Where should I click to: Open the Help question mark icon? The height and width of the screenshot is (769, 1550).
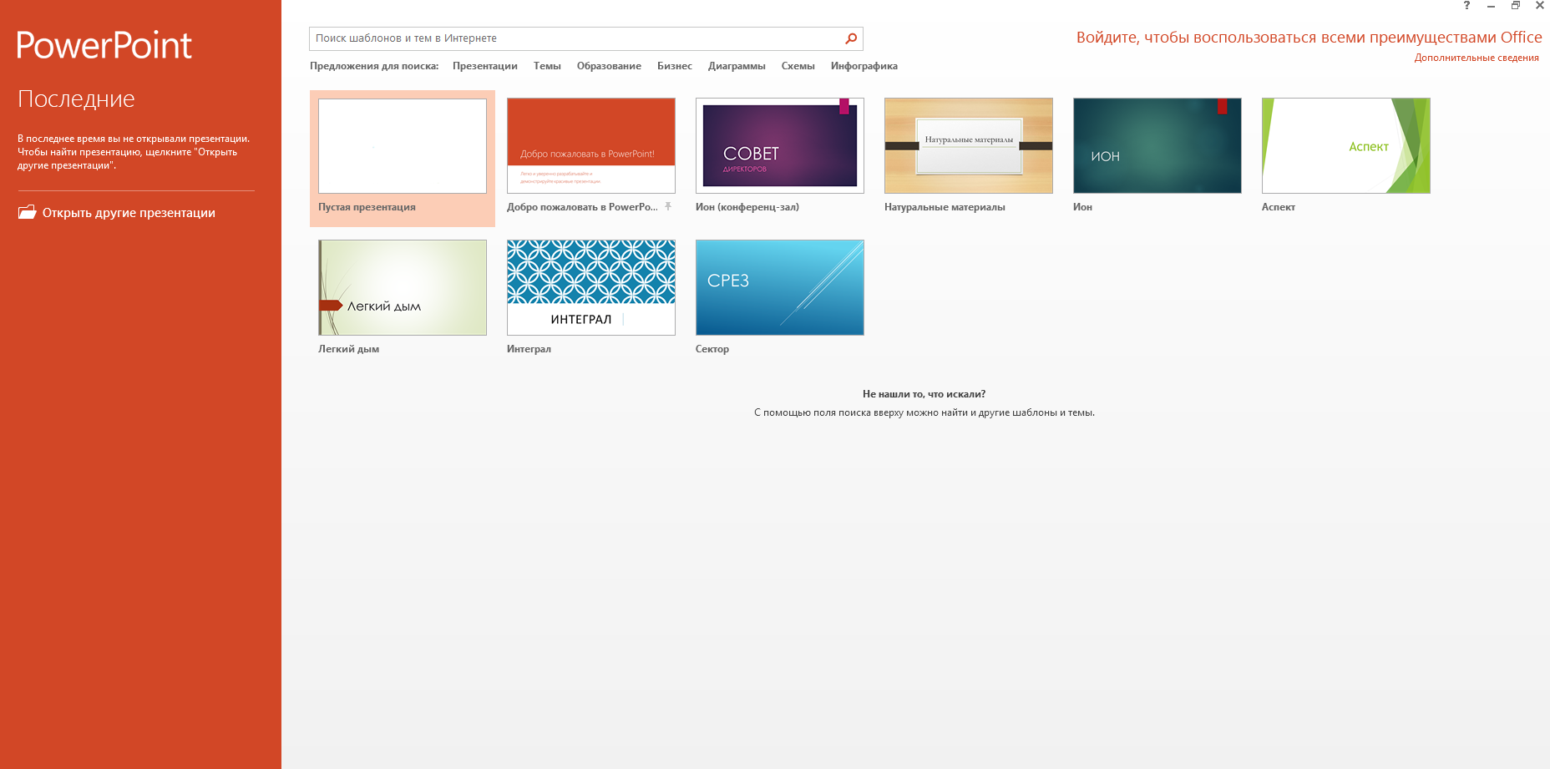tap(1466, 6)
